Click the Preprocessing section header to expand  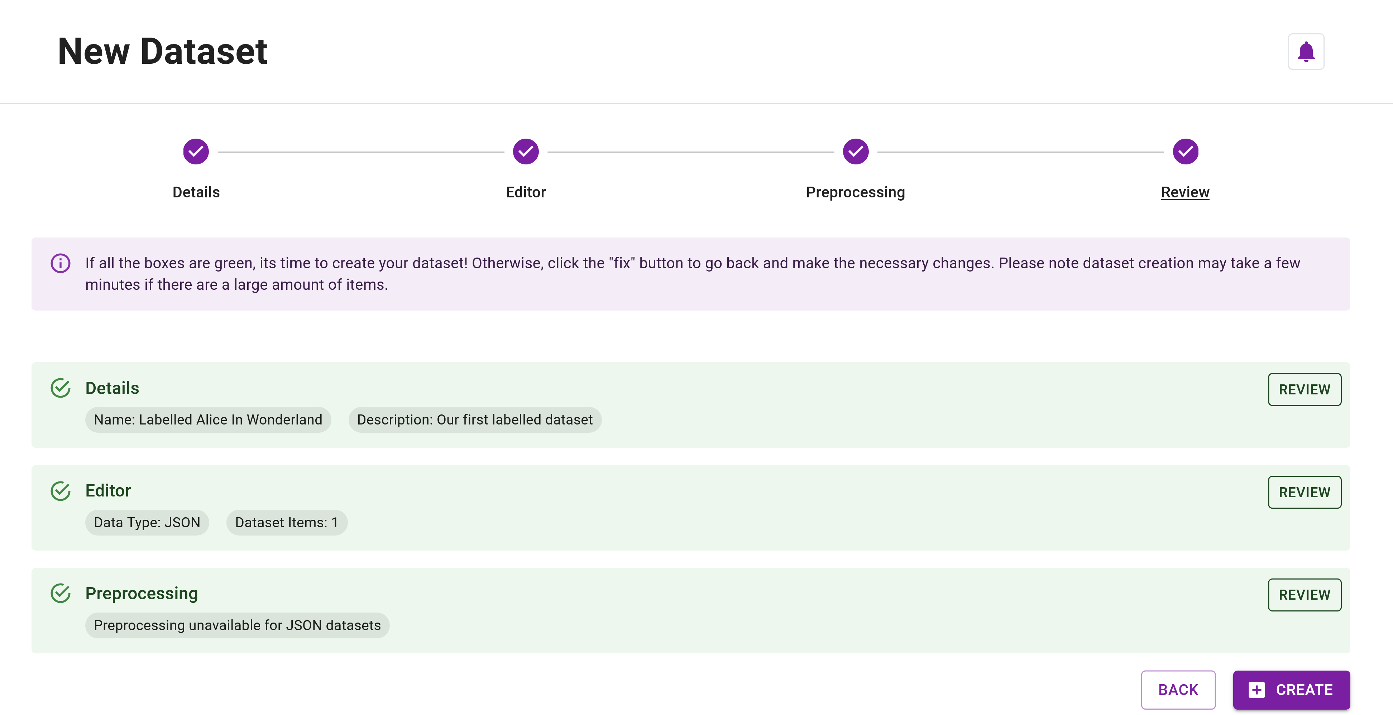141,593
